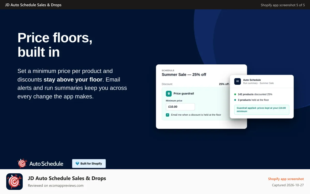Click the Built for Shopify badge
The height and width of the screenshot is (194, 310).
pos(89,163)
